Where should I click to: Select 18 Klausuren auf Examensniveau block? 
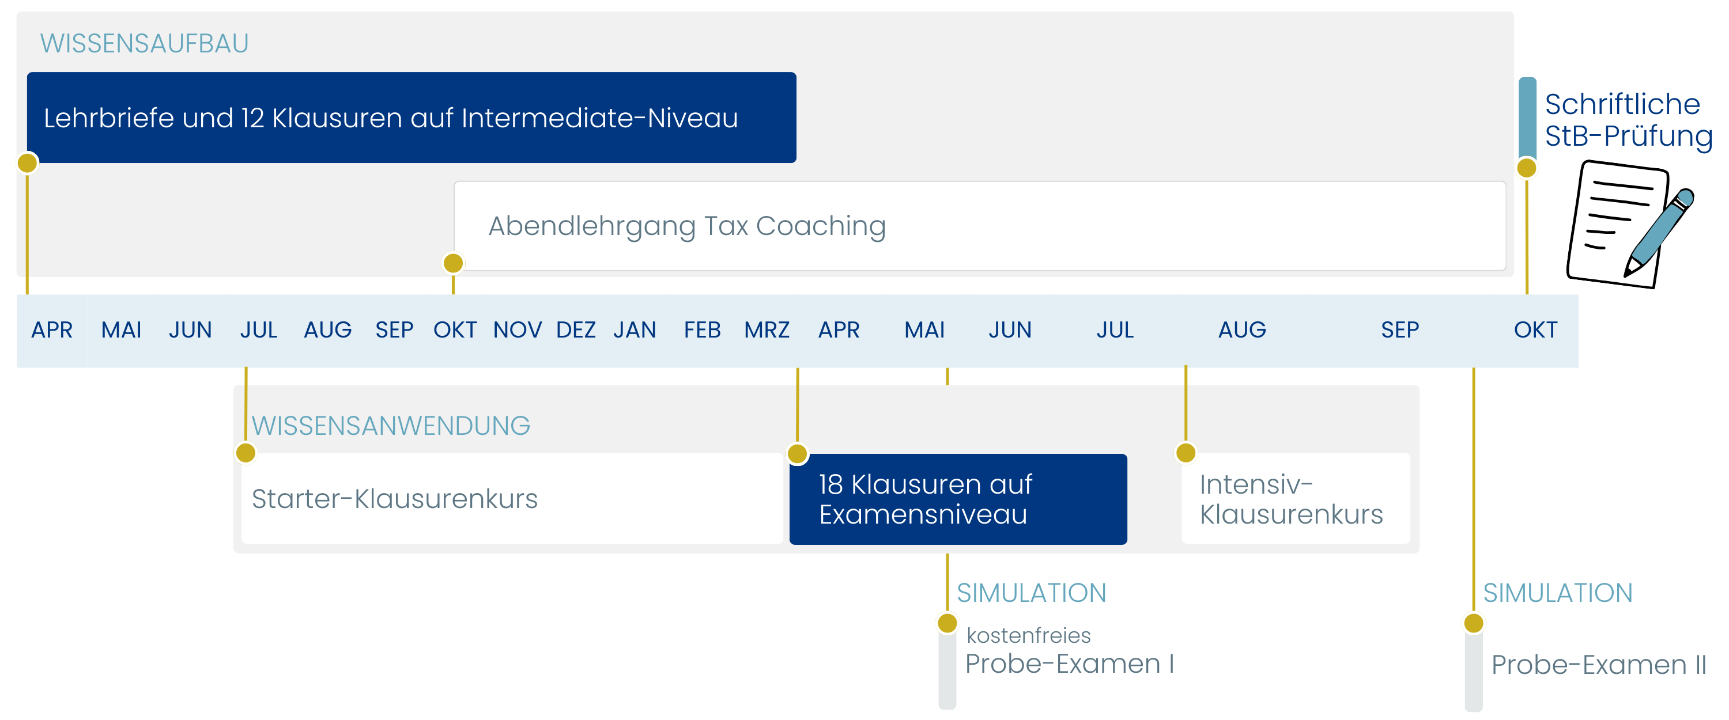click(x=958, y=499)
